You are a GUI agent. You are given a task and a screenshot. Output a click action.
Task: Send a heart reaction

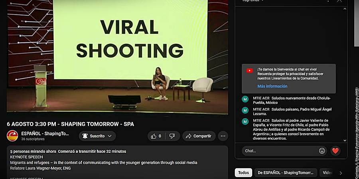[335, 151]
